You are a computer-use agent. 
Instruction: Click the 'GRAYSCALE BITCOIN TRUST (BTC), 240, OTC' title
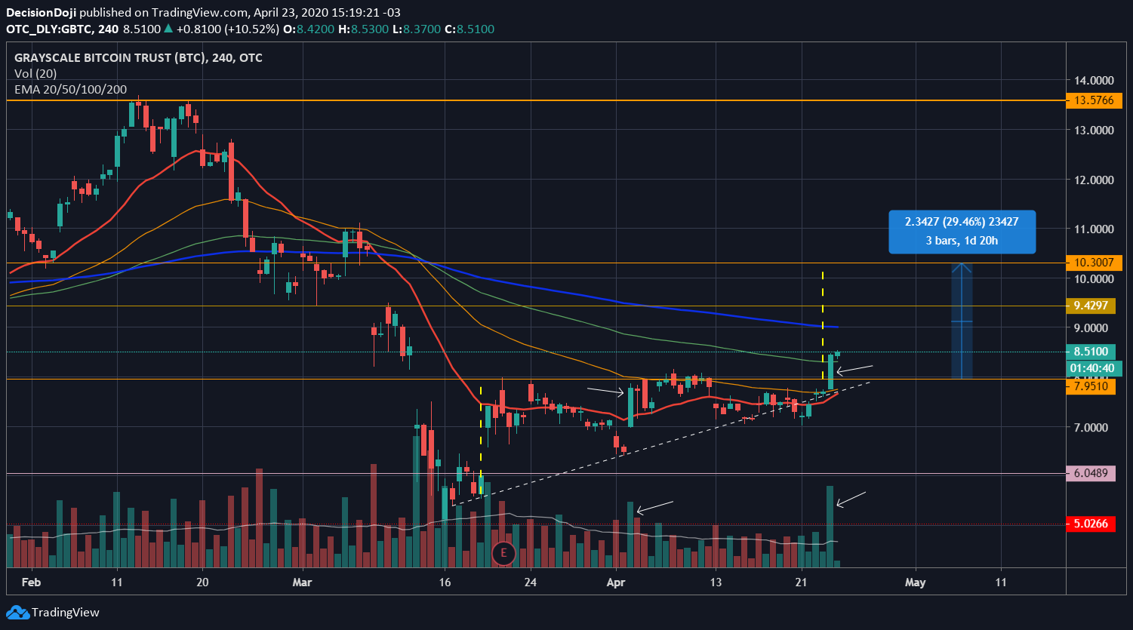point(139,57)
